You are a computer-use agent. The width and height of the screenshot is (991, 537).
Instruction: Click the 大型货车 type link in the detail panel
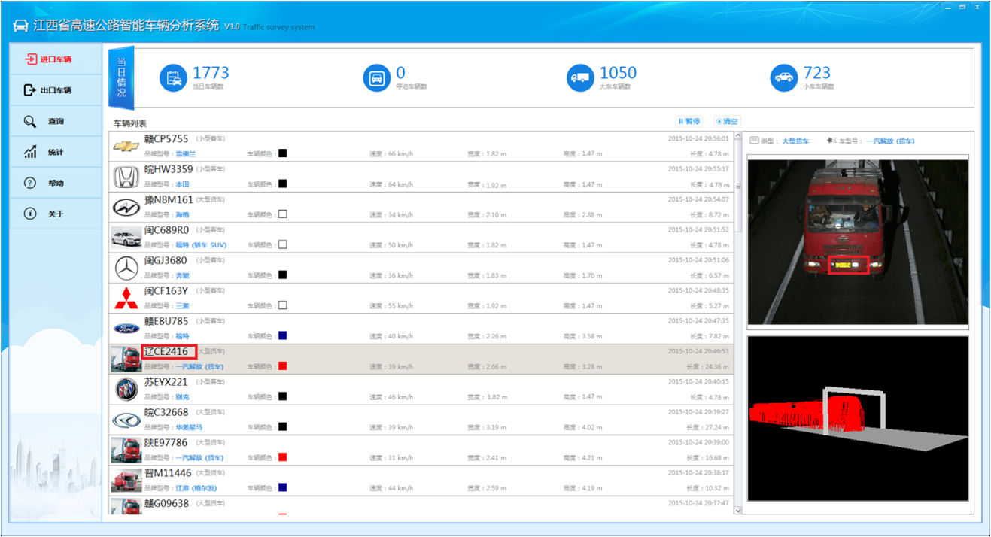(795, 141)
